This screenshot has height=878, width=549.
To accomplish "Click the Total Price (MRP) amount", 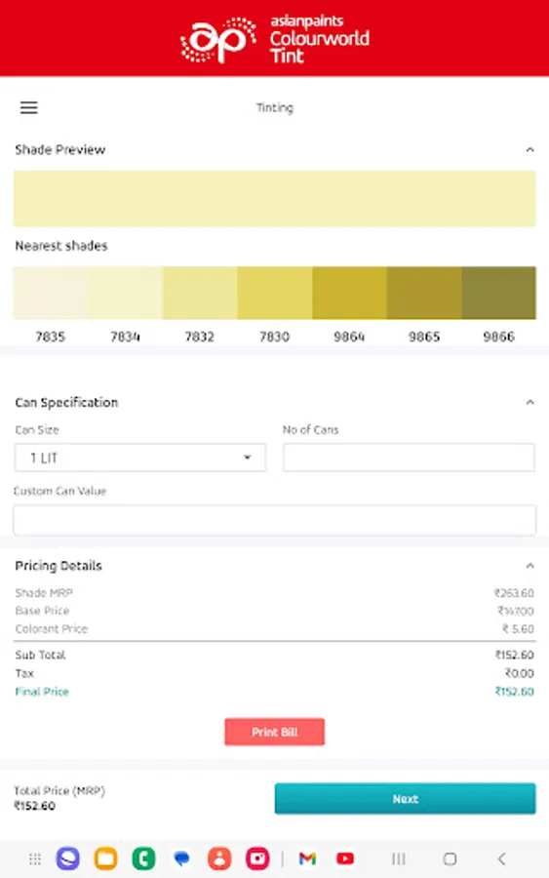I will pos(35,806).
